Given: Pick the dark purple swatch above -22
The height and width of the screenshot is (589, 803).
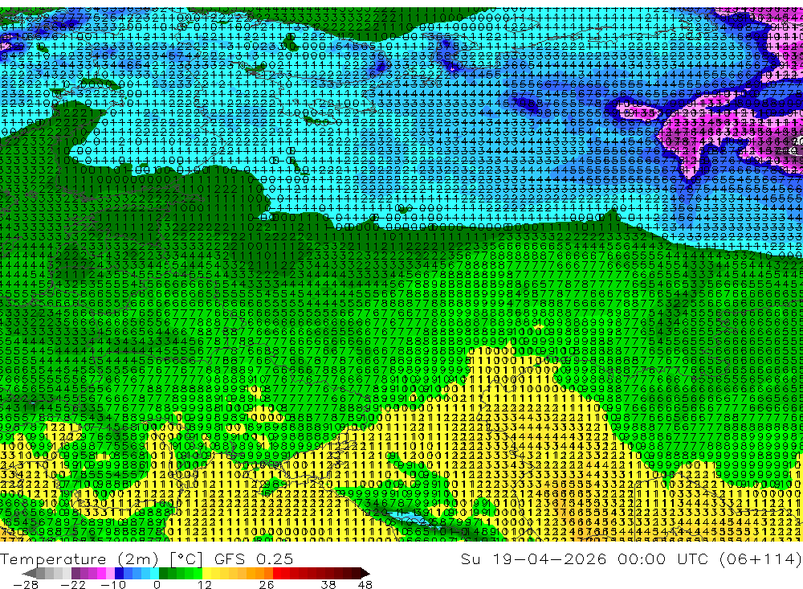Looking at the screenshot, I should [x=75, y=573].
